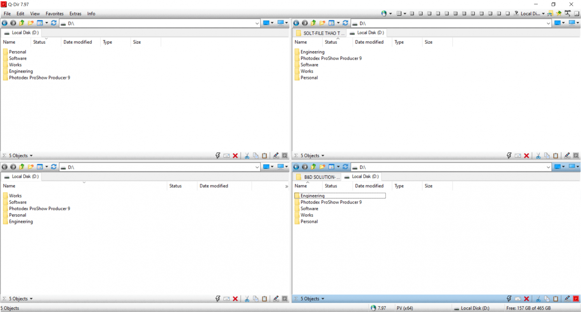Screen dimensions: 581x312
Task: Click the scissors Cut icon in the top-right pane
Action: tap(538, 156)
